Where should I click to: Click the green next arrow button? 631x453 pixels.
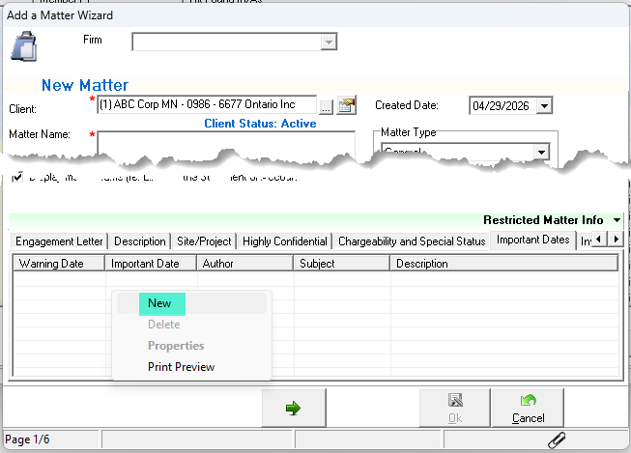294,408
